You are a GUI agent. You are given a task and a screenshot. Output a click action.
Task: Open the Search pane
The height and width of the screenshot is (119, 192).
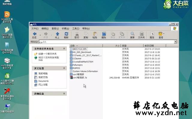(132, 35)
